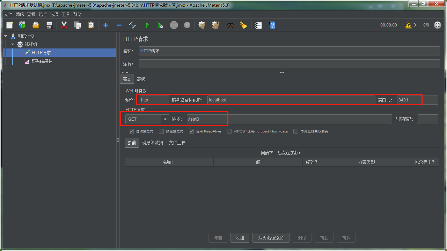
Task: Collapse the 测试计划 tree node
Action: [x=6, y=36]
